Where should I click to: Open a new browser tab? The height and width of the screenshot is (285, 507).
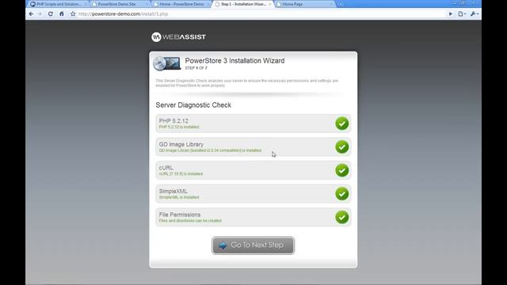tap(340, 4)
